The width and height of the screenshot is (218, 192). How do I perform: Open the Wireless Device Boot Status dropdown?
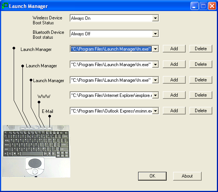click(x=155, y=18)
